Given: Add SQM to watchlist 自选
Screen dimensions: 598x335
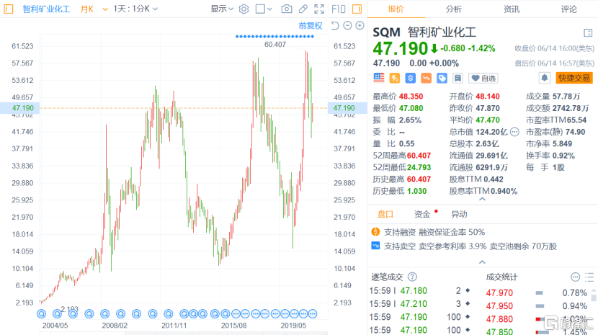Looking at the screenshot, I should tap(483, 79).
